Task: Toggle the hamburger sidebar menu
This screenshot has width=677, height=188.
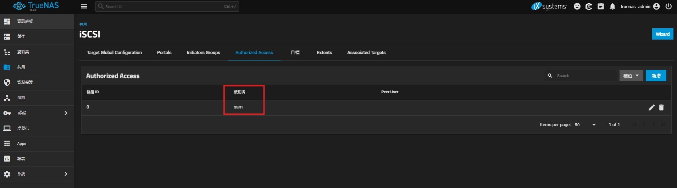Action: [x=84, y=6]
